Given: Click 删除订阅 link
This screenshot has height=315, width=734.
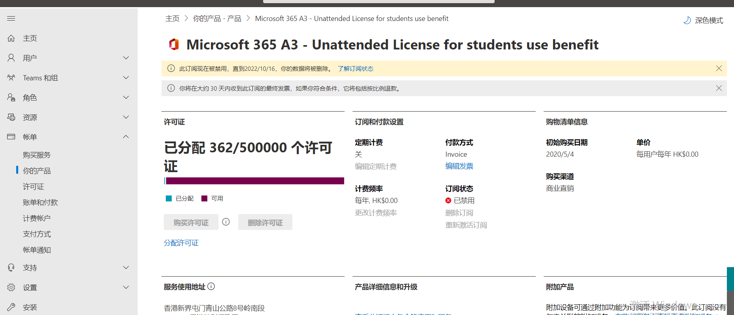Looking at the screenshot, I should 459,213.
